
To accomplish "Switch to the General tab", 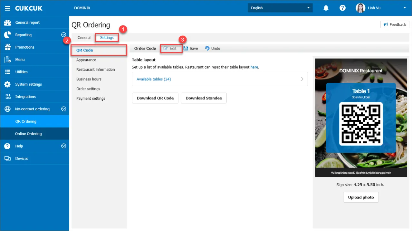I will pos(84,38).
